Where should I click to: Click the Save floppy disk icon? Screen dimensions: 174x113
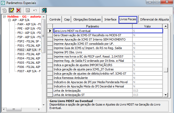pos(28,10)
